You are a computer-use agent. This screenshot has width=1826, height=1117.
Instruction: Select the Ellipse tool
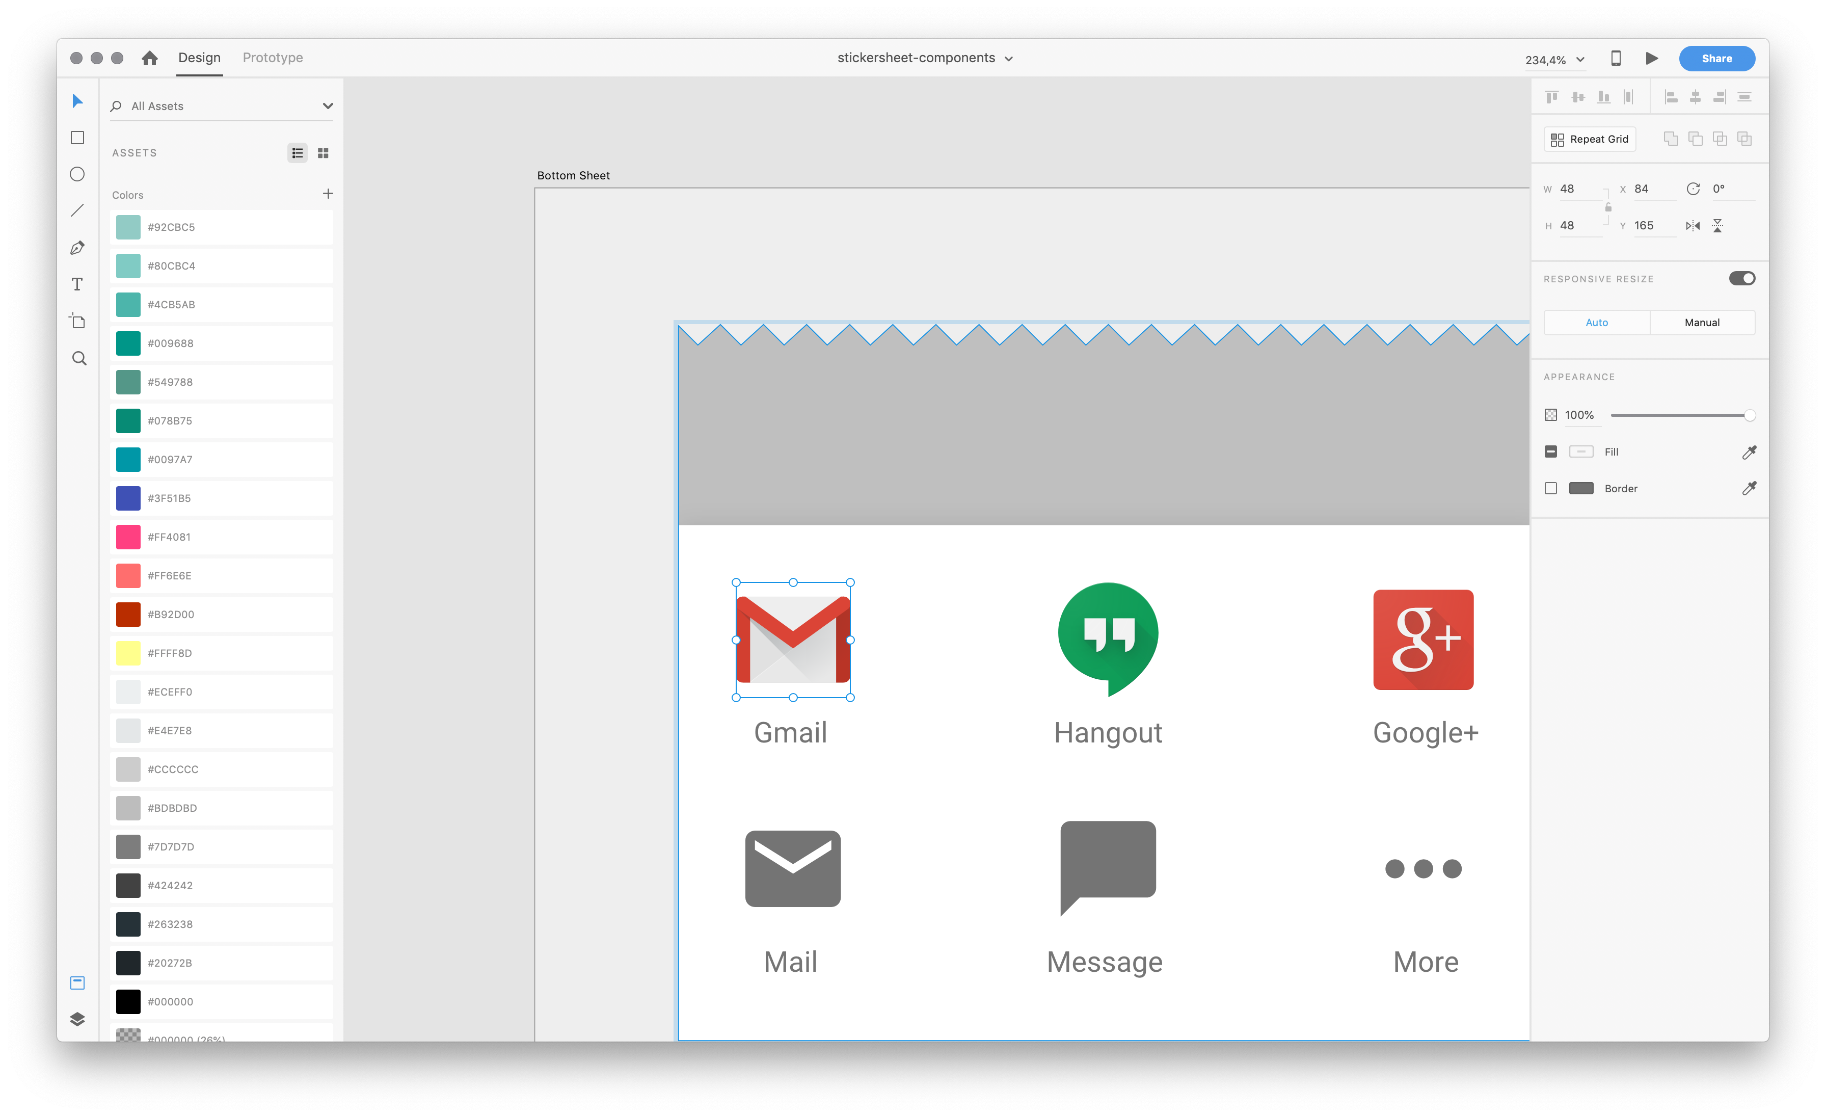tap(77, 174)
